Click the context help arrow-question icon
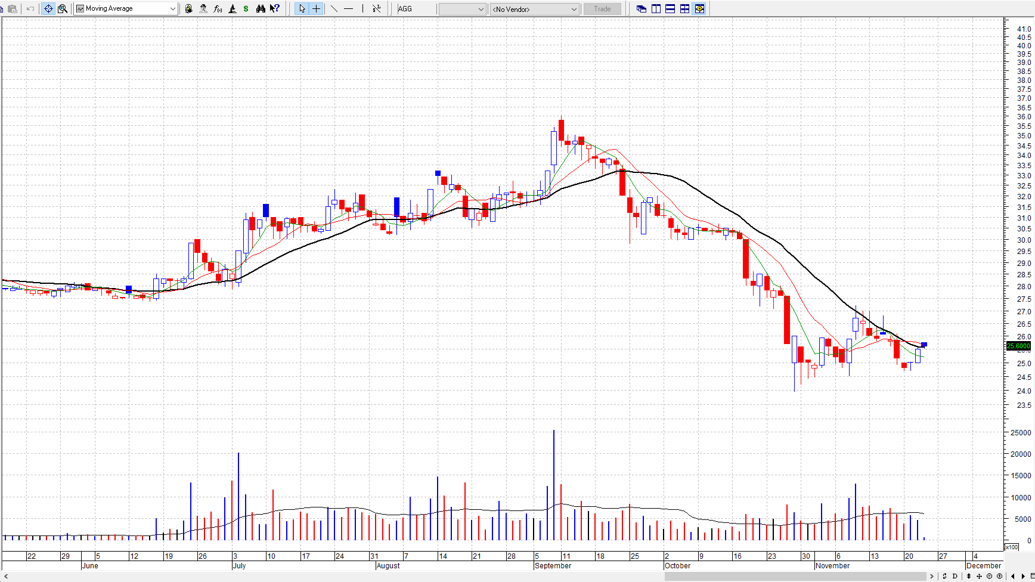Screen dimensions: 1035x582 [275, 9]
